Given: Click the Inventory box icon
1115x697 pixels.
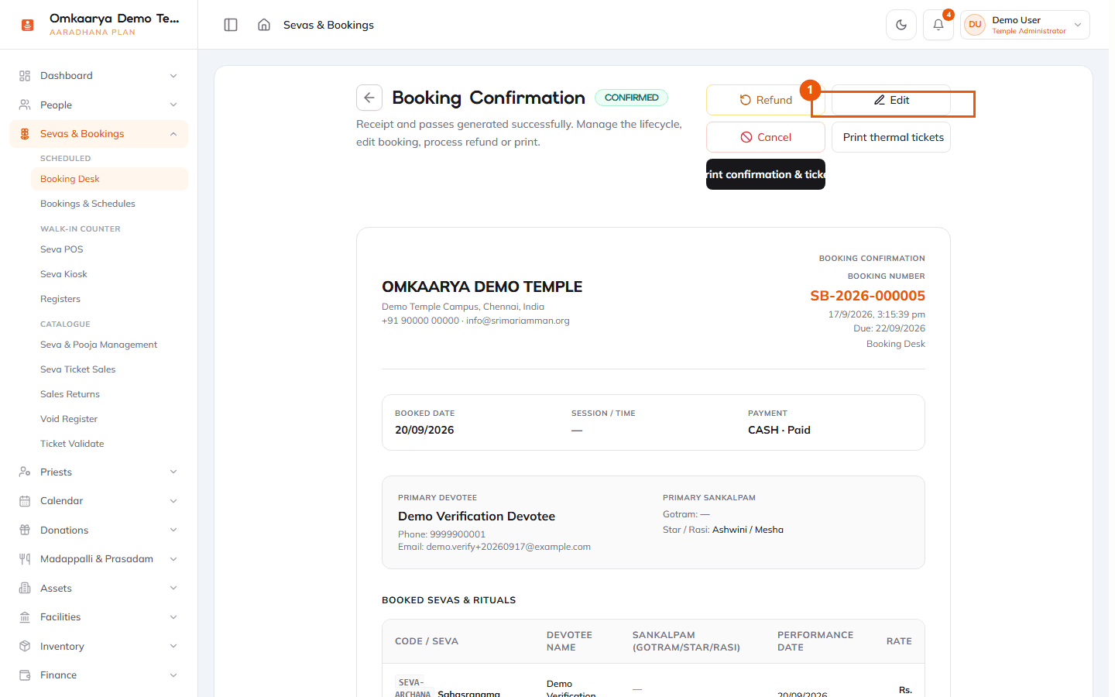Looking at the screenshot, I should pos(25,647).
